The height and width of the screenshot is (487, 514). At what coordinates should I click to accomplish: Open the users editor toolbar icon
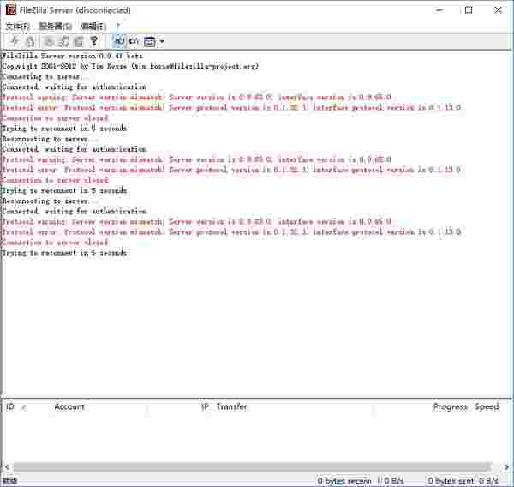click(63, 41)
